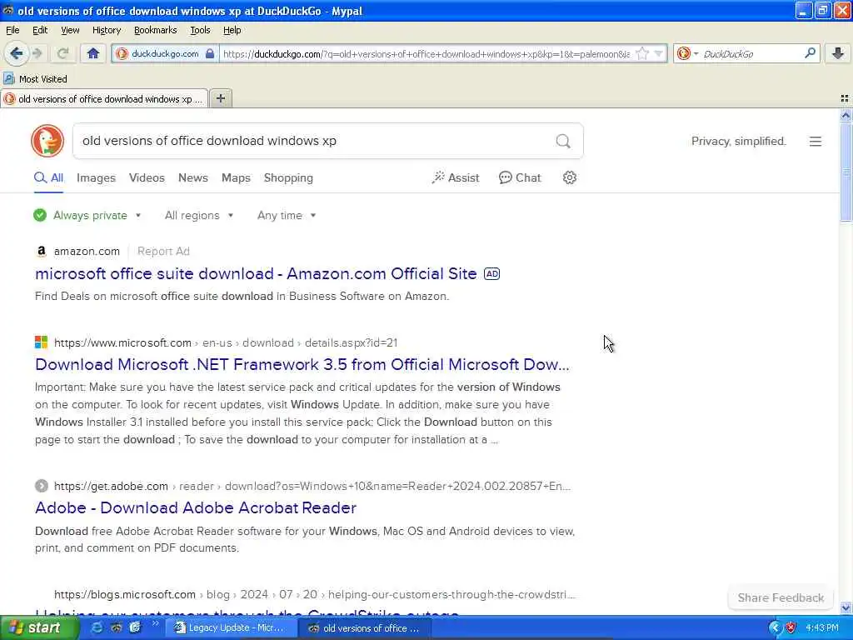Click the Report Ad link
Image resolution: width=853 pixels, height=640 pixels.
click(163, 251)
